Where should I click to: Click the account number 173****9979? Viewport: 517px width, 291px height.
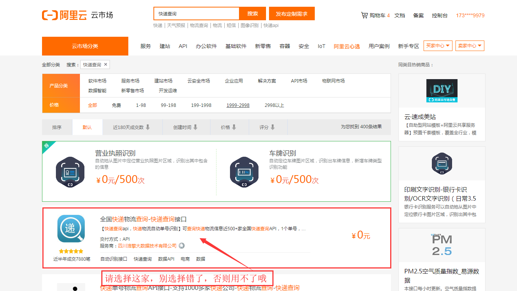click(x=470, y=15)
